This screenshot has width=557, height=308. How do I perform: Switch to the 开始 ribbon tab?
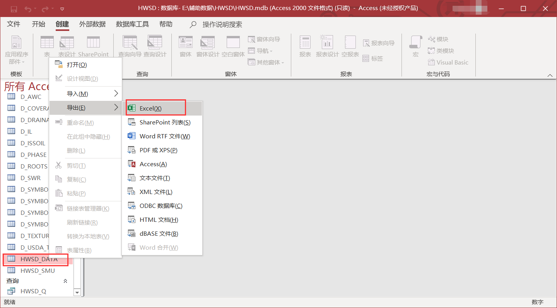(x=38, y=24)
